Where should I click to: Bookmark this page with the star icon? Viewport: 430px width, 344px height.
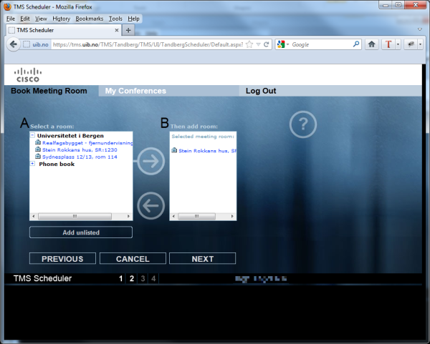click(249, 44)
